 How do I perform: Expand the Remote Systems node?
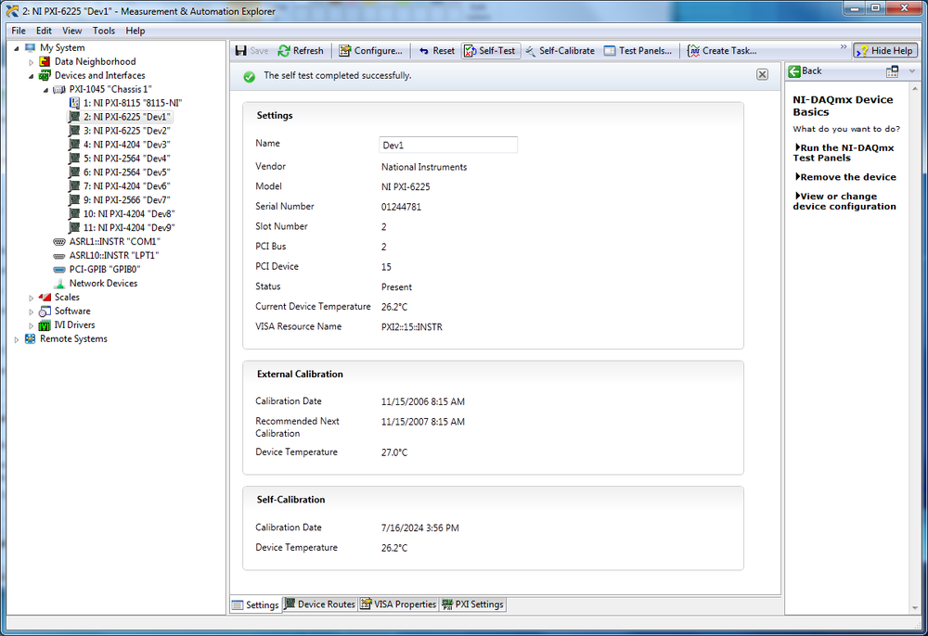pyautogui.click(x=17, y=339)
